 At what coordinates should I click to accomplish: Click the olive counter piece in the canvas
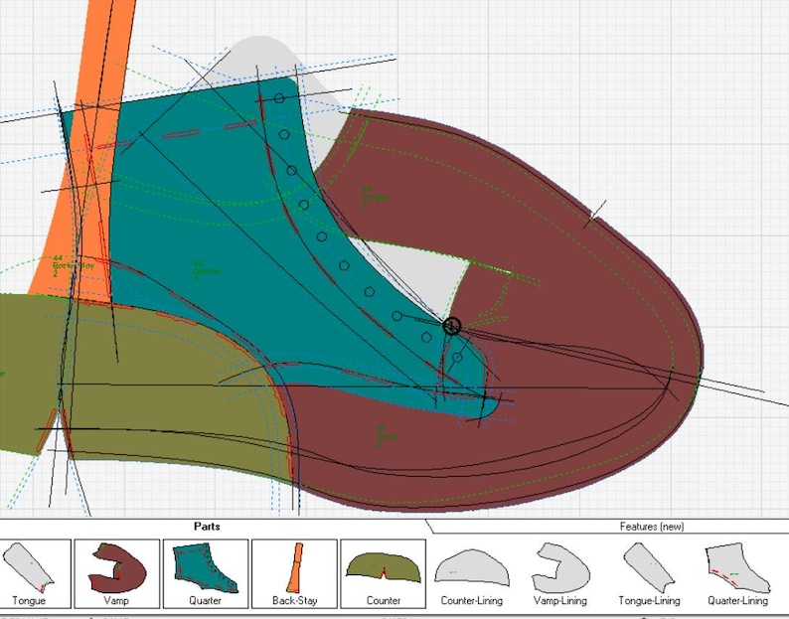[x=151, y=383]
